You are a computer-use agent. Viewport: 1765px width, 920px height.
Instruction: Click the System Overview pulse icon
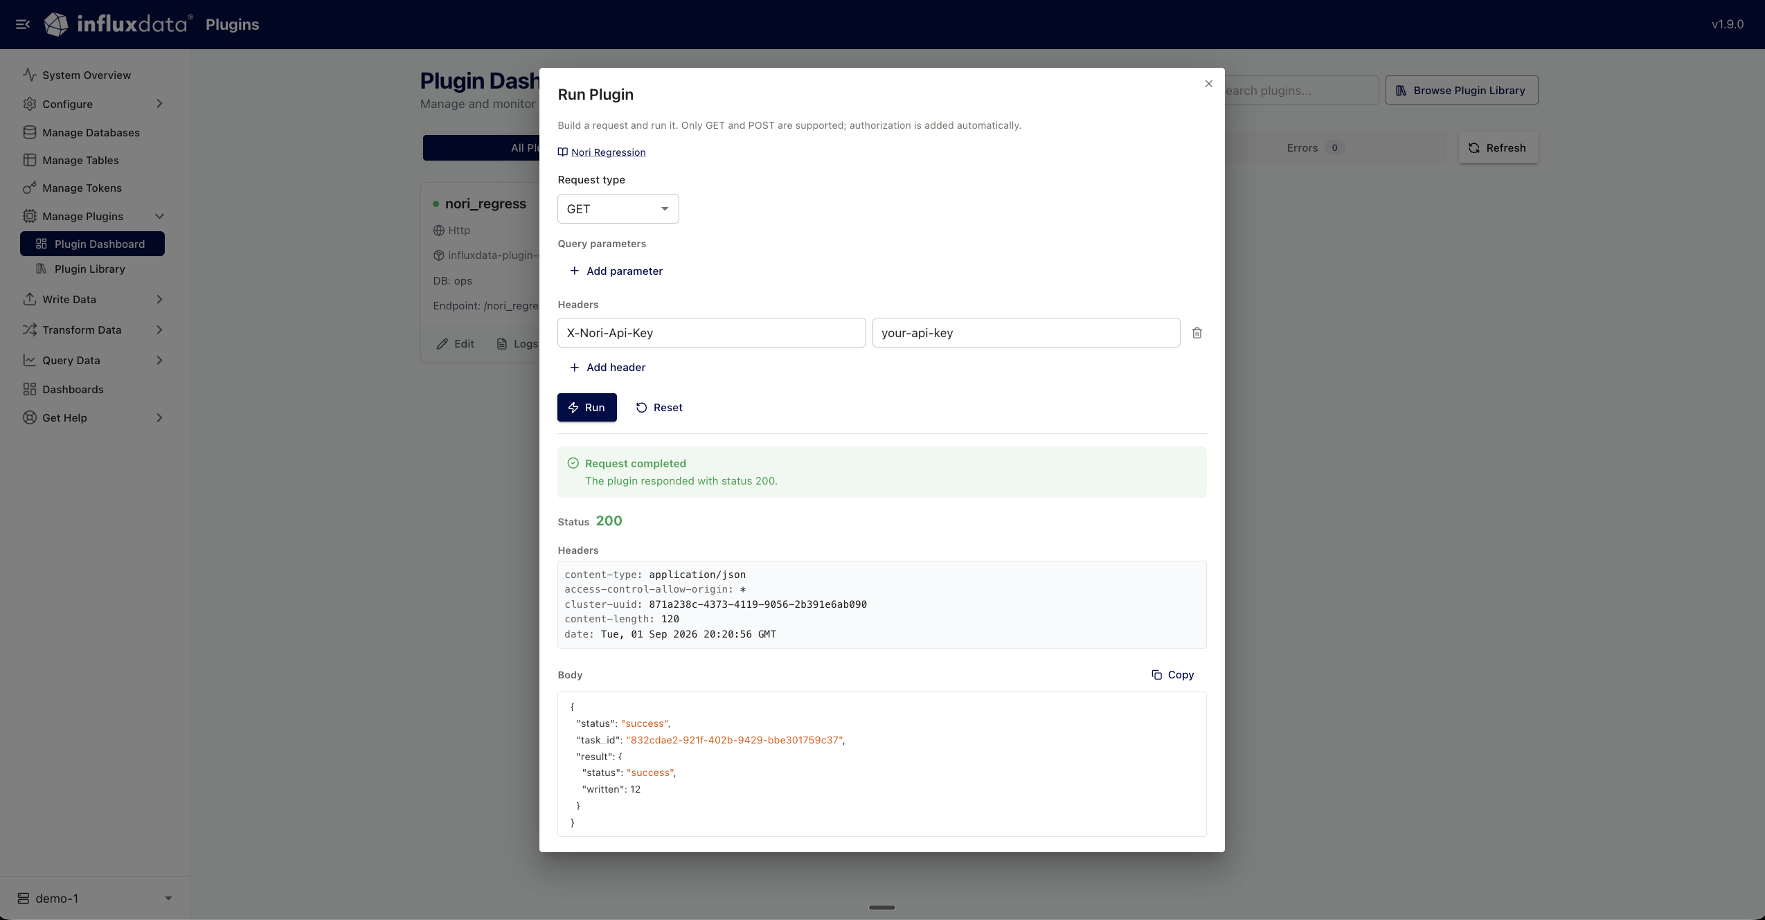(29, 75)
